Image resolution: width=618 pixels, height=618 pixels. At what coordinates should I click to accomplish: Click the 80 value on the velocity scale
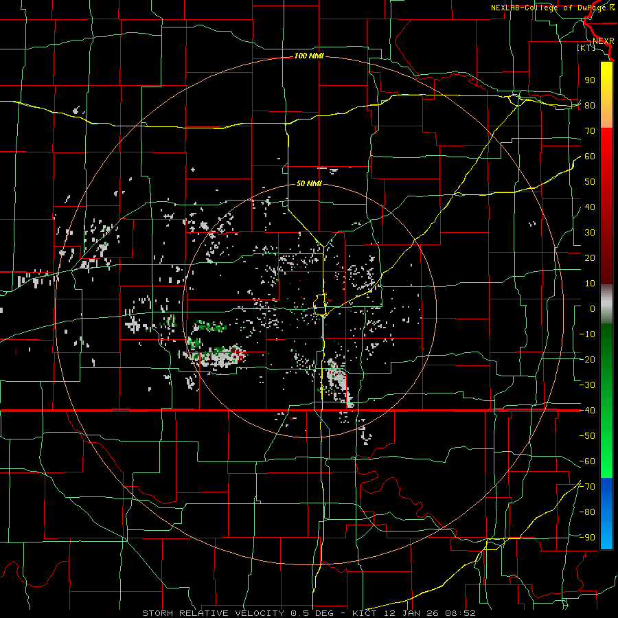[x=590, y=106]
